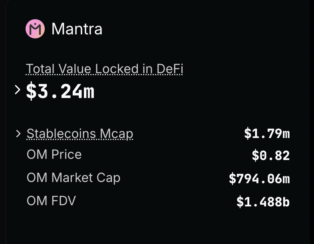Click the arrow left of $3.24m
The width and height of the screenshot is (314, 244).
[17, 90]
